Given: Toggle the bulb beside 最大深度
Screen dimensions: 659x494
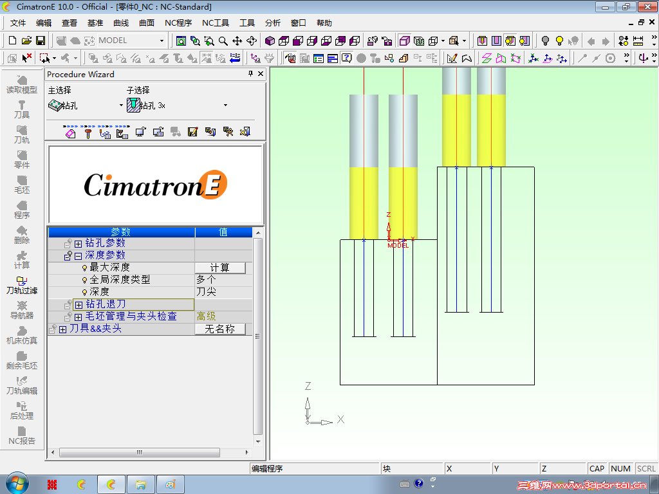Looking at the screenshot, I should pyautogui.click(x=84, y=268).
